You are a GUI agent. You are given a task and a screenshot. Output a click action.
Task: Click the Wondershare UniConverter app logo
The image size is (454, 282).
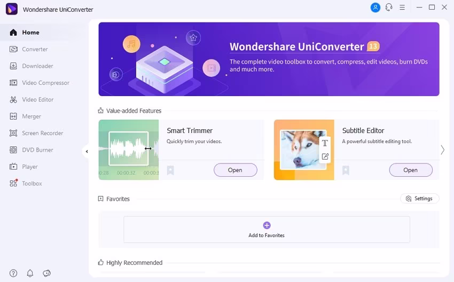pyautogui.click(x=12, y=9)
